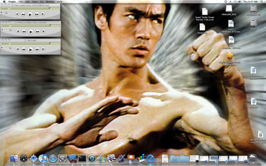This screenshot has width=266, height=166.
Task: Select the xpsp3.exe desktop file
Action: 202,27
